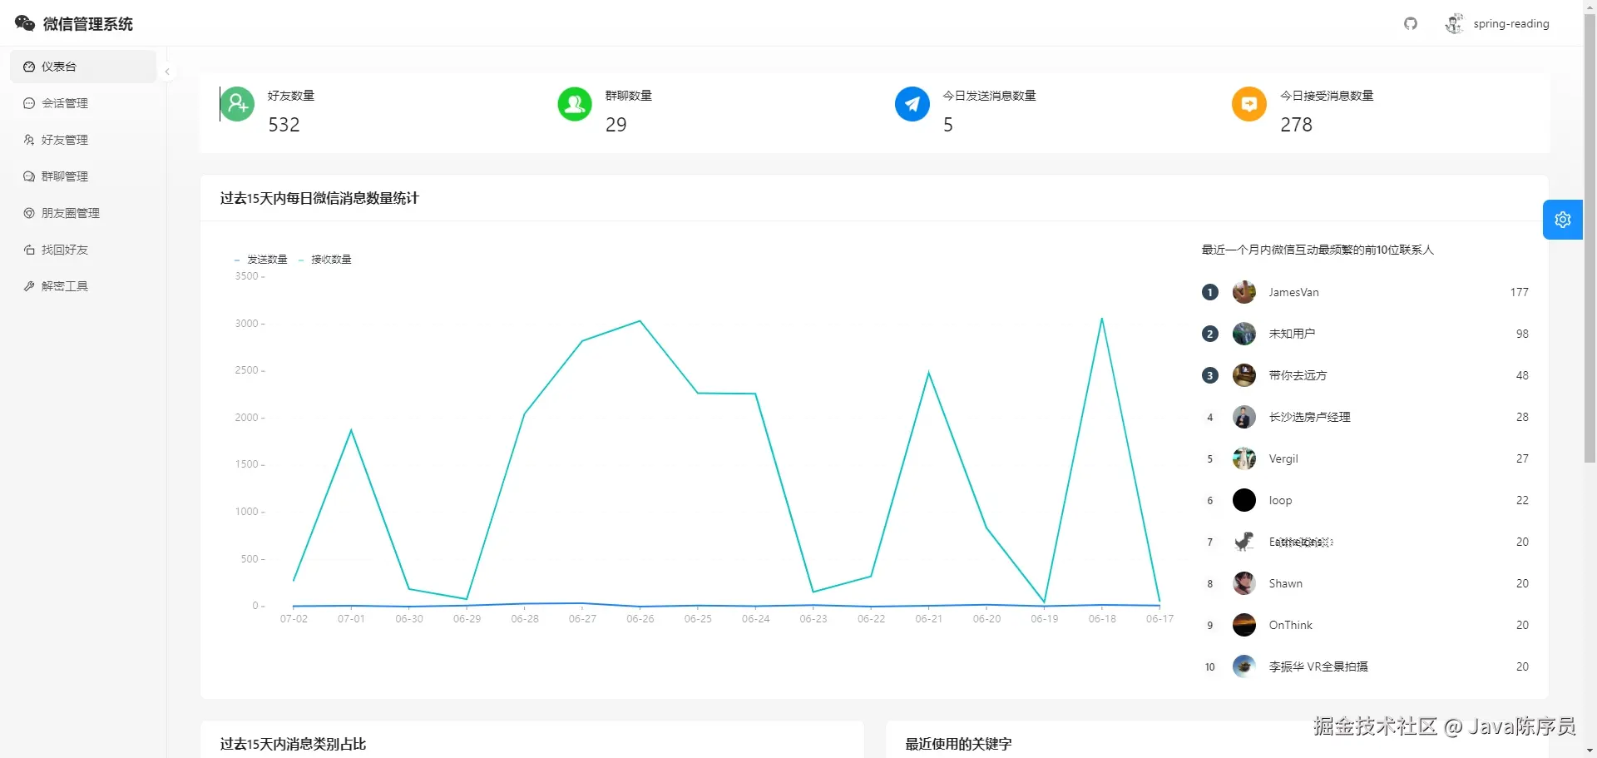The height and width of the screenshot is (758, 1597).
Task: Click the 278 received message count
Action: 1296,125
